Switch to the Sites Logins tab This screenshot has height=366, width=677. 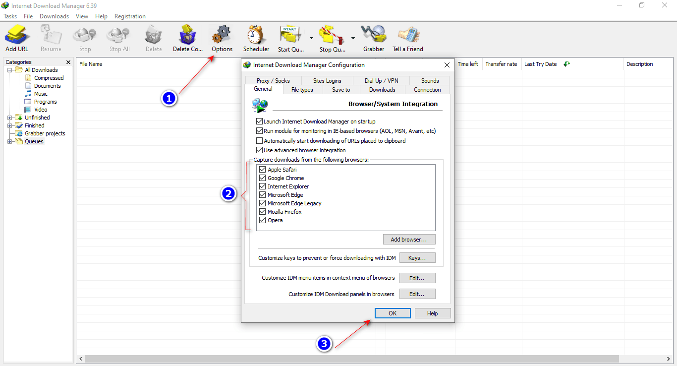point(327,80)
